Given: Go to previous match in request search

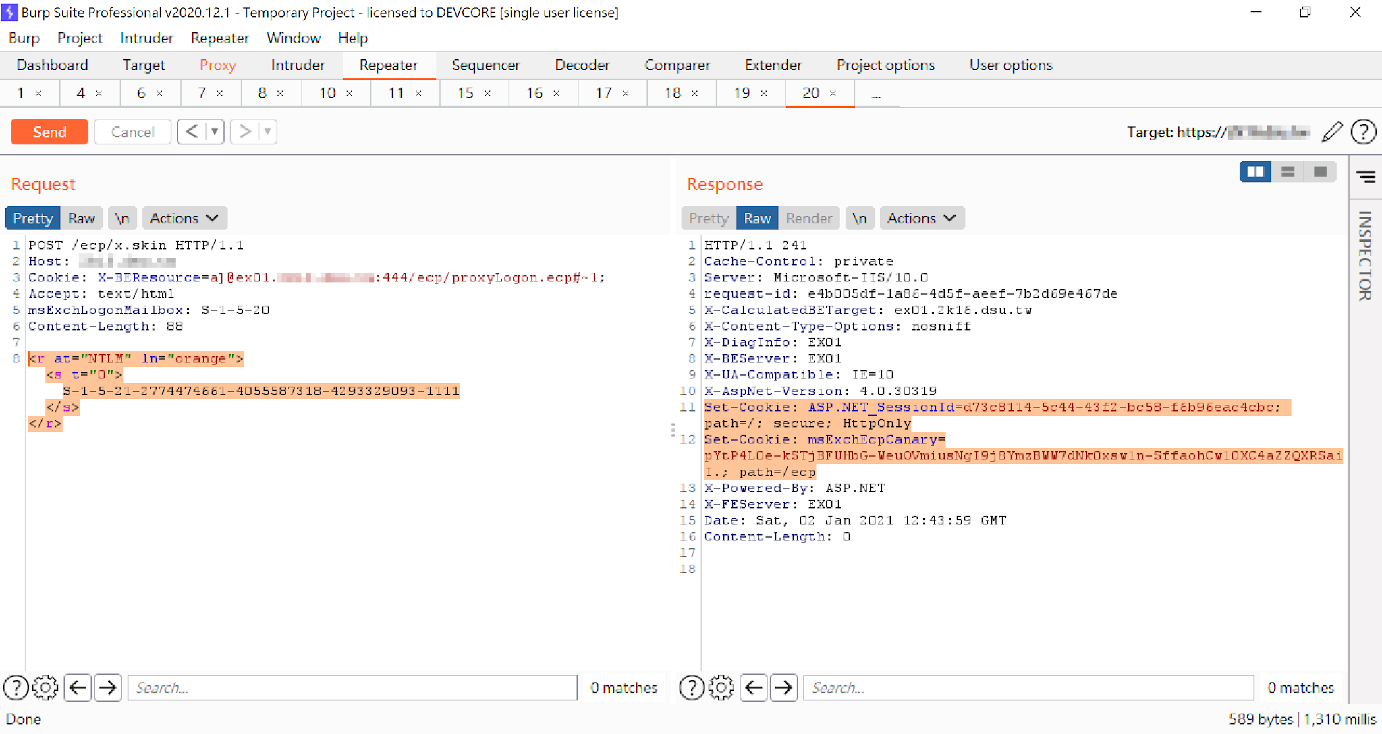Looking at the screenshot, I should (78, 687).
